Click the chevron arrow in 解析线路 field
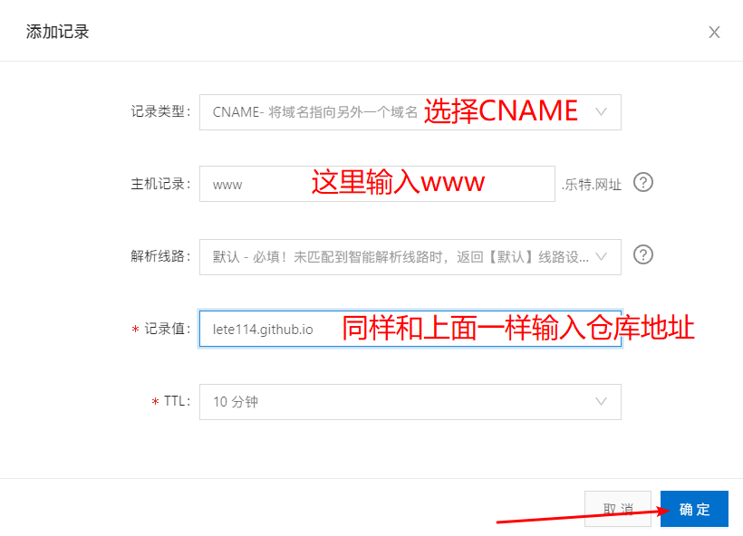Screen dimensions: 743x536 (601, 257)
